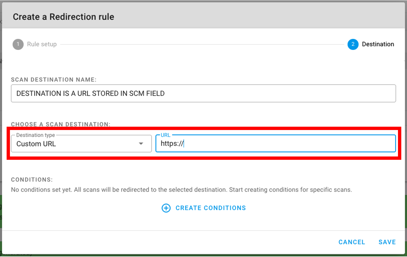The width and height of the screenshot is (407, 257).
Task: Click the blue 'URL' floating field label
Action: coord(166,135)
